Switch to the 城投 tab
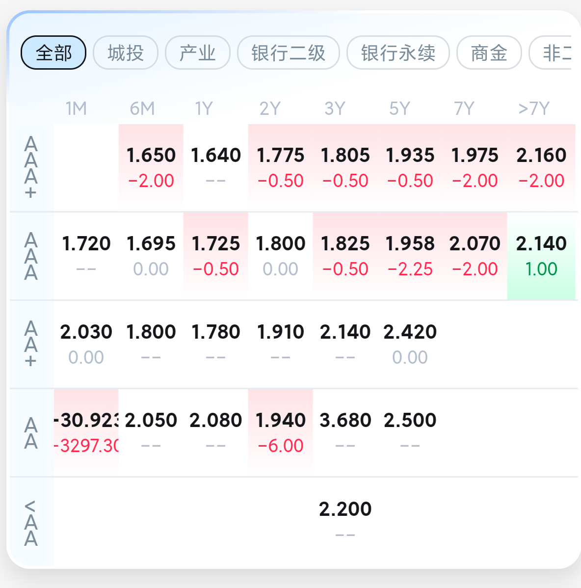 pyautogui.click(x=126, y=53)
